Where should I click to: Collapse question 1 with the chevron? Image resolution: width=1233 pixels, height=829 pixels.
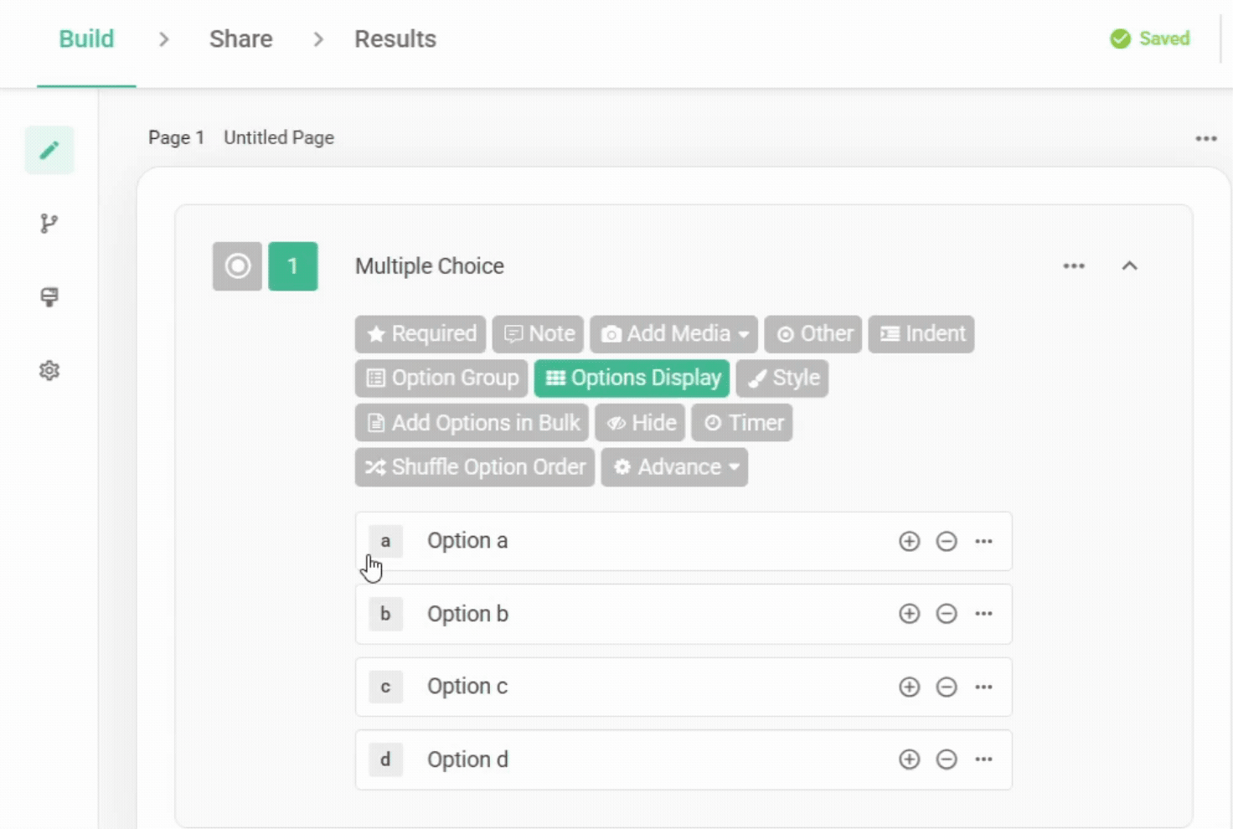(x=1130, y=265)
